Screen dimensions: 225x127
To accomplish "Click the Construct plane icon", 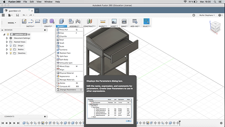I will coord(89,21).
